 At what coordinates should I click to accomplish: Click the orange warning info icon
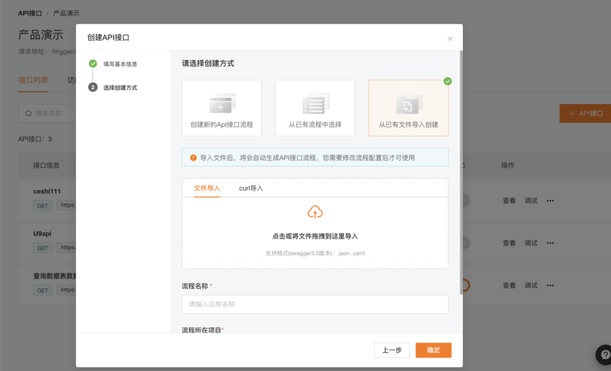[193, 158]
